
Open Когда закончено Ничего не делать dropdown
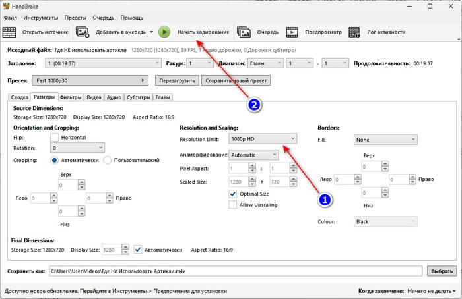click(432, 291)
